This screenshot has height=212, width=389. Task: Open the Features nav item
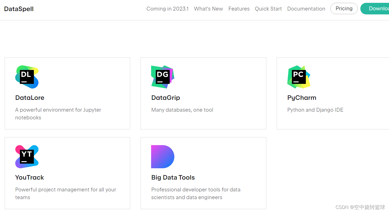(x=239, y=9)
